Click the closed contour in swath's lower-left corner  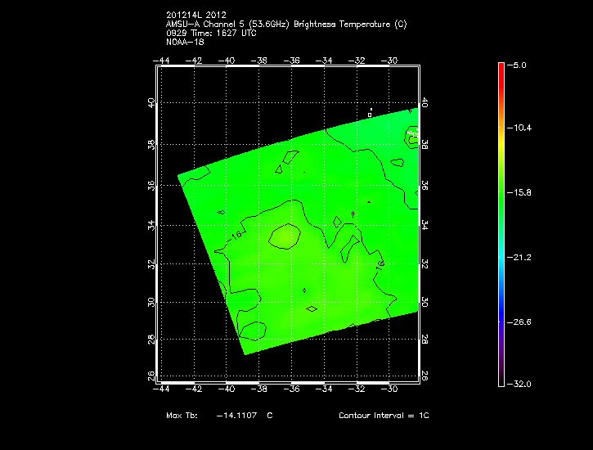pos(253,331)
